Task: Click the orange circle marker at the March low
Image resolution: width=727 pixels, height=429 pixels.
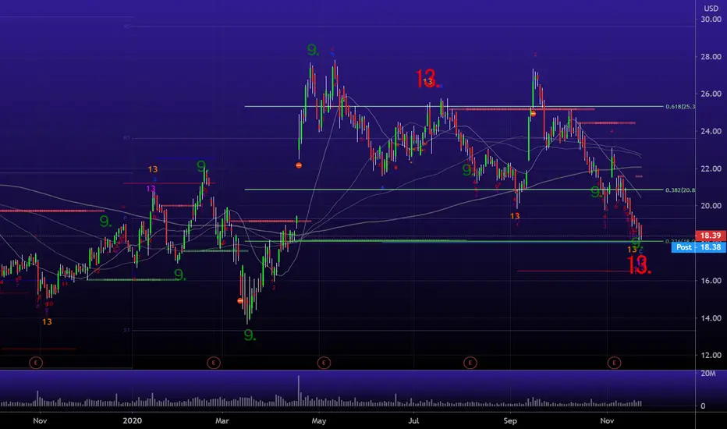Action: 240,301
